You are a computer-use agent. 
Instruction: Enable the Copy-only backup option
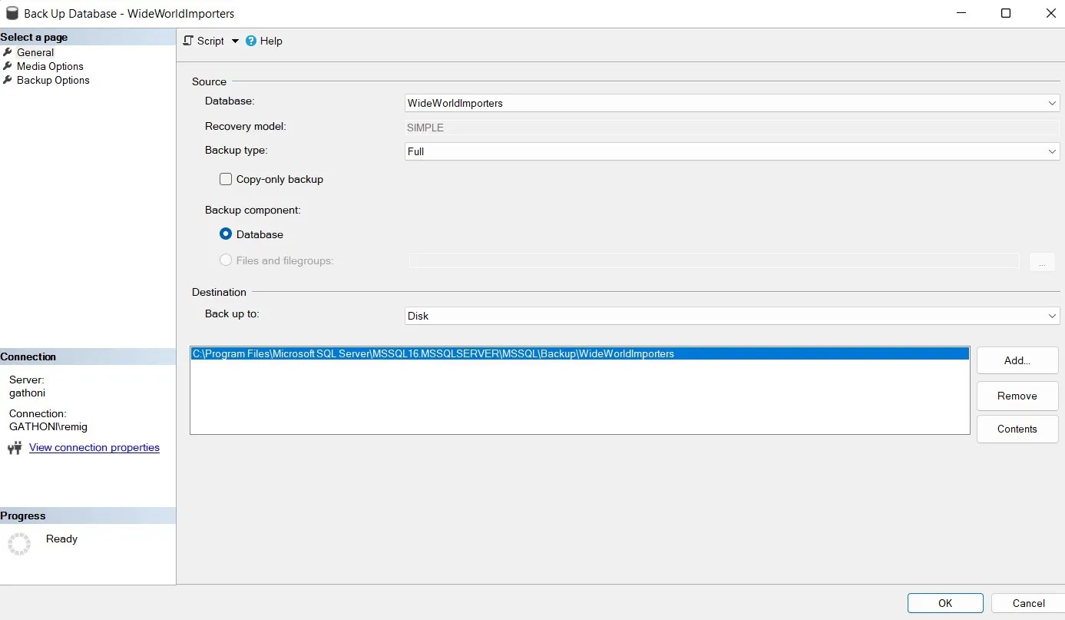click(225, 178)
